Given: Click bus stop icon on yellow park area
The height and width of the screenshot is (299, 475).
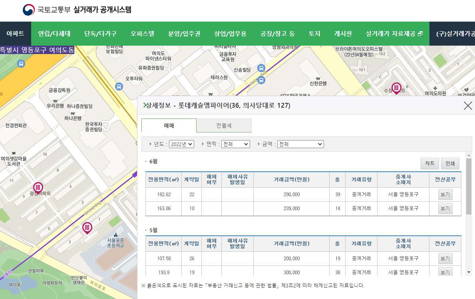Looking at the screenshot, I should point(21,64).
